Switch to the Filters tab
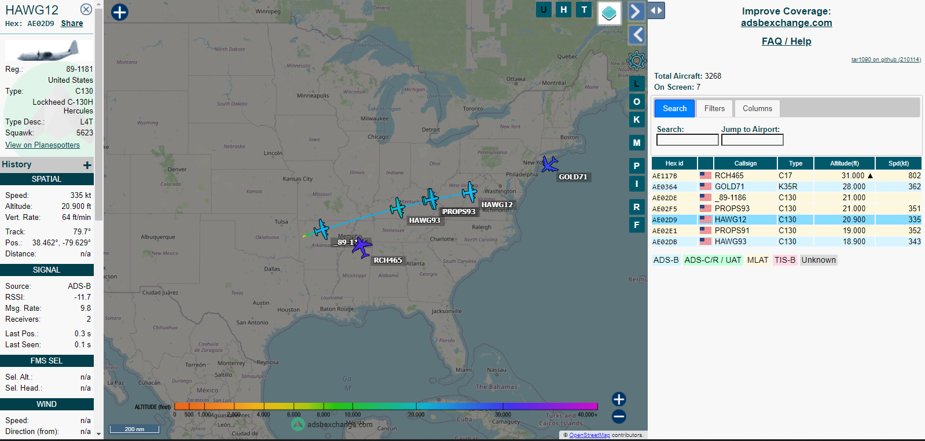 (714, 108)
